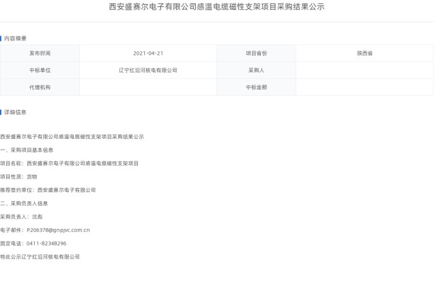Click the 二、采购负责人信息 subheading
The image size is (437, 307).
(x=24, y=203)
